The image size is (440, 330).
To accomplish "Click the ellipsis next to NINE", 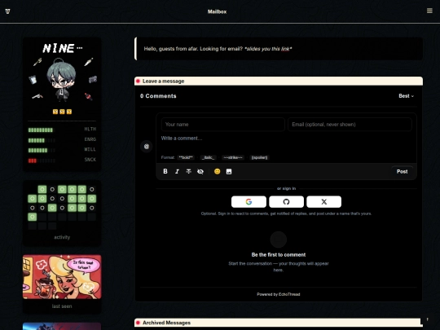I will point(79,48).
